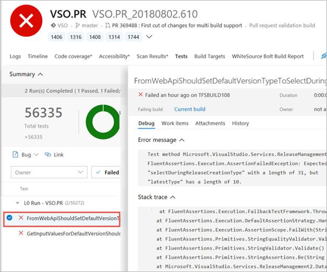Click the Bug icon in the toolbar

pyautogui.click(x=15, y=155)
